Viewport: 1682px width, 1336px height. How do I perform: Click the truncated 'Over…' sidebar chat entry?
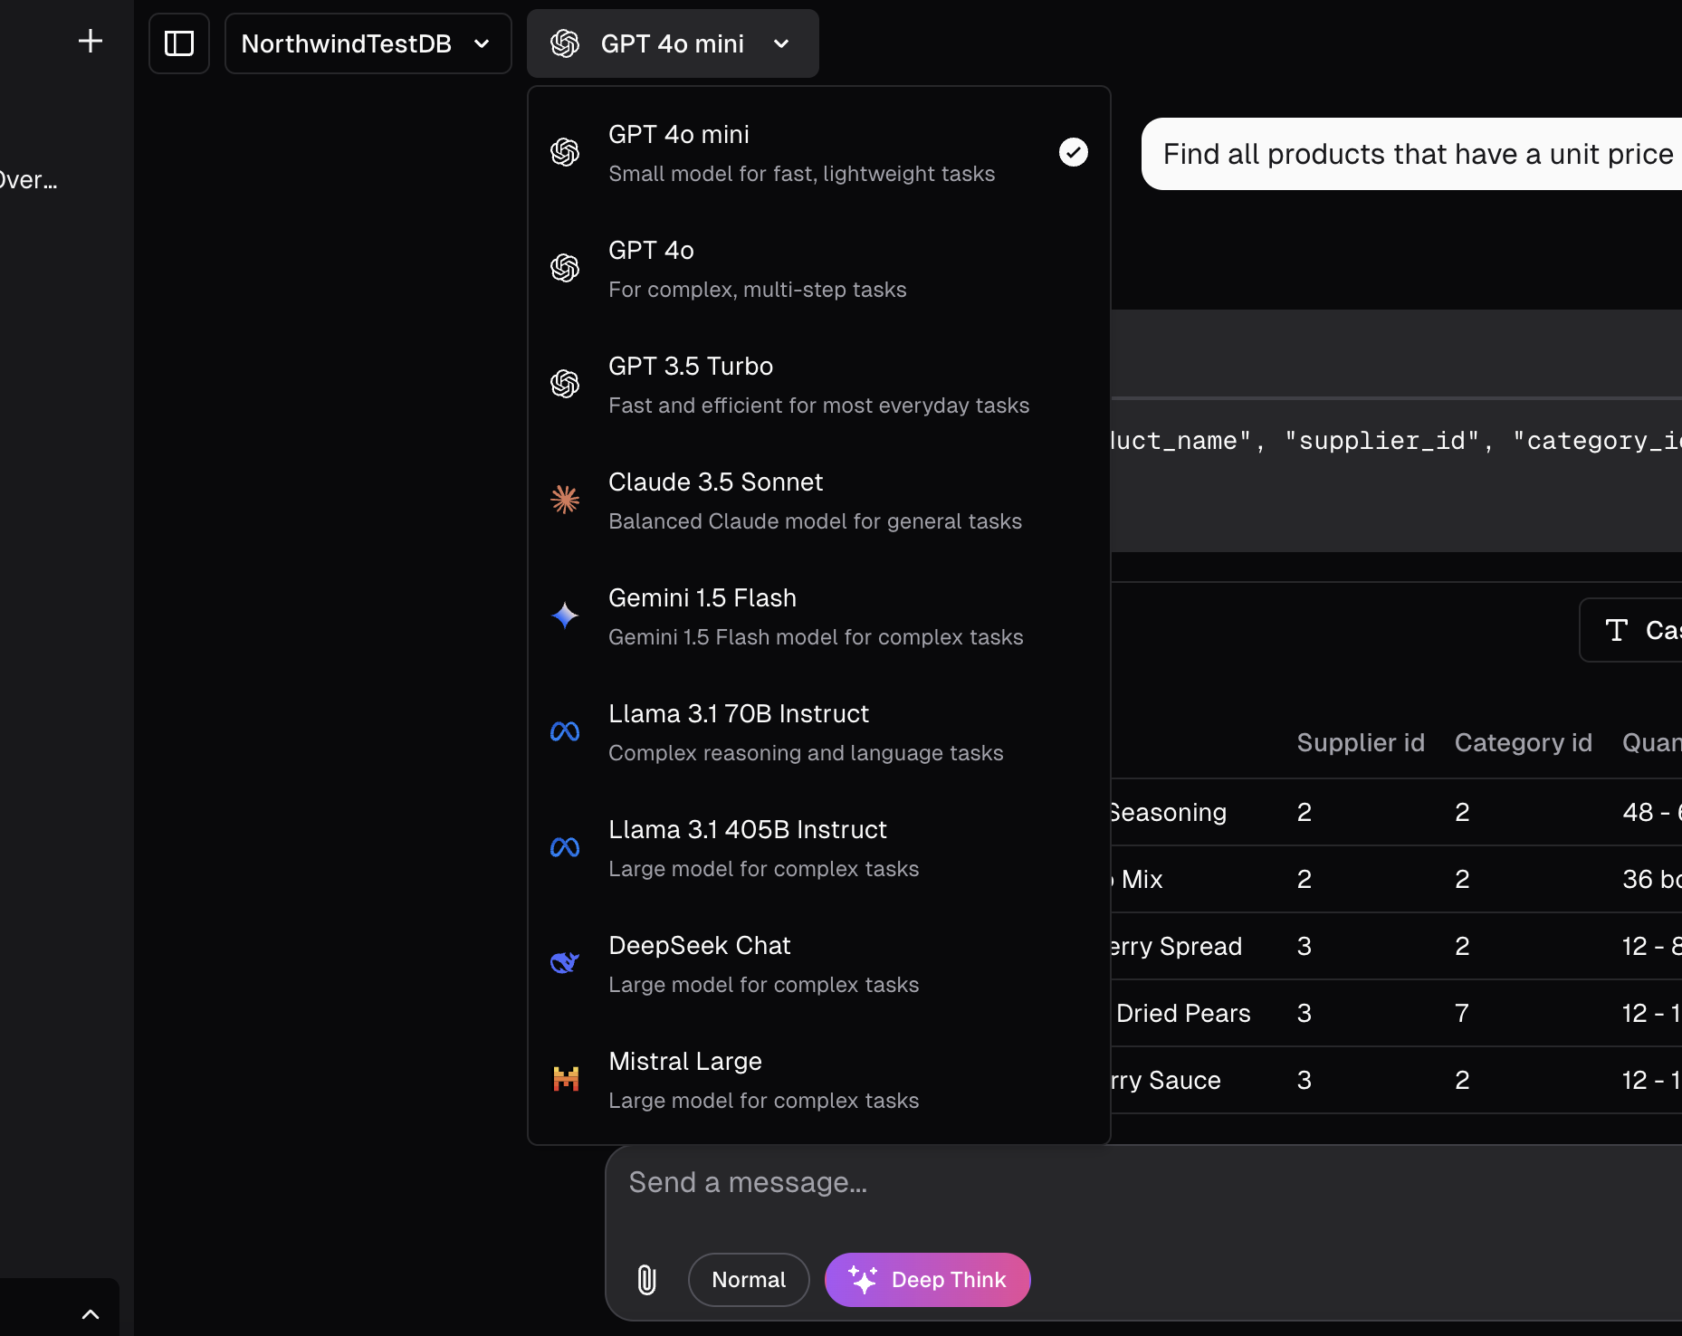coord(28,180)
